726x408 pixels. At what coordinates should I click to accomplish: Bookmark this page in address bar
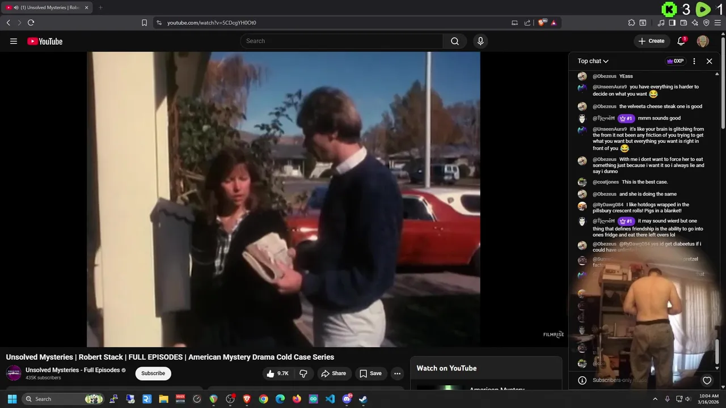coord(144,23)
